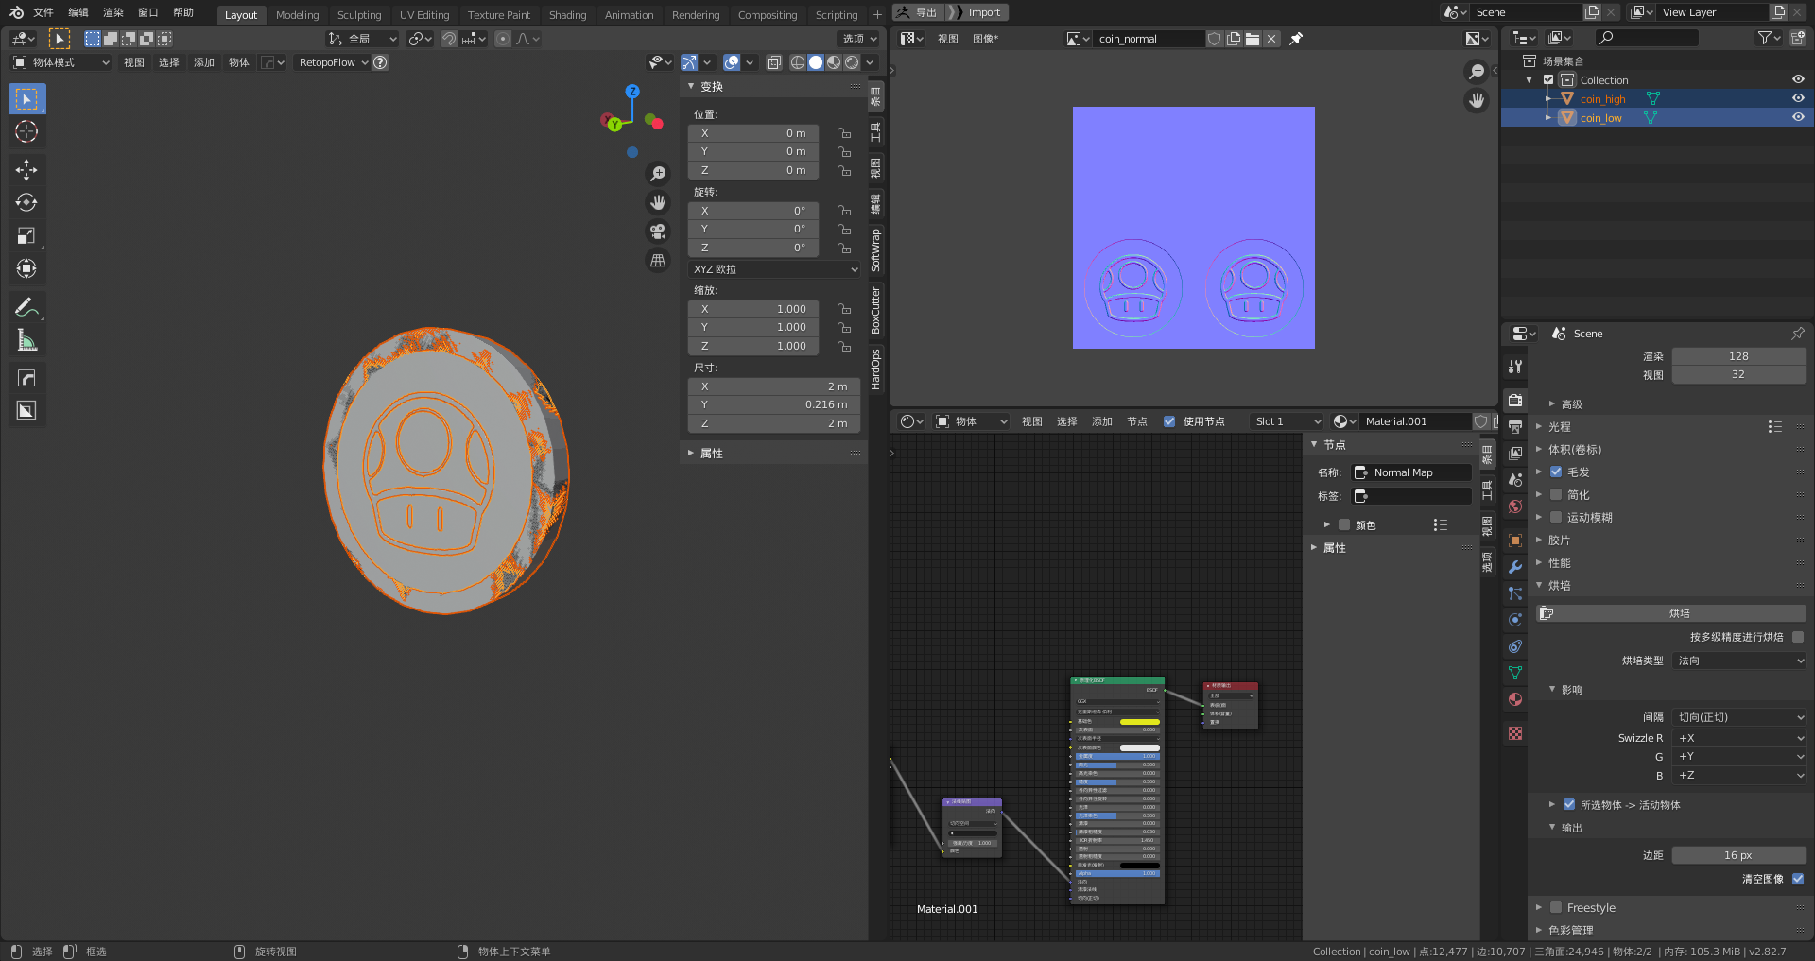This screenshot has height=961, width=1815.
Task: Select the Annotate pencil tool
Action: (26, 307)
